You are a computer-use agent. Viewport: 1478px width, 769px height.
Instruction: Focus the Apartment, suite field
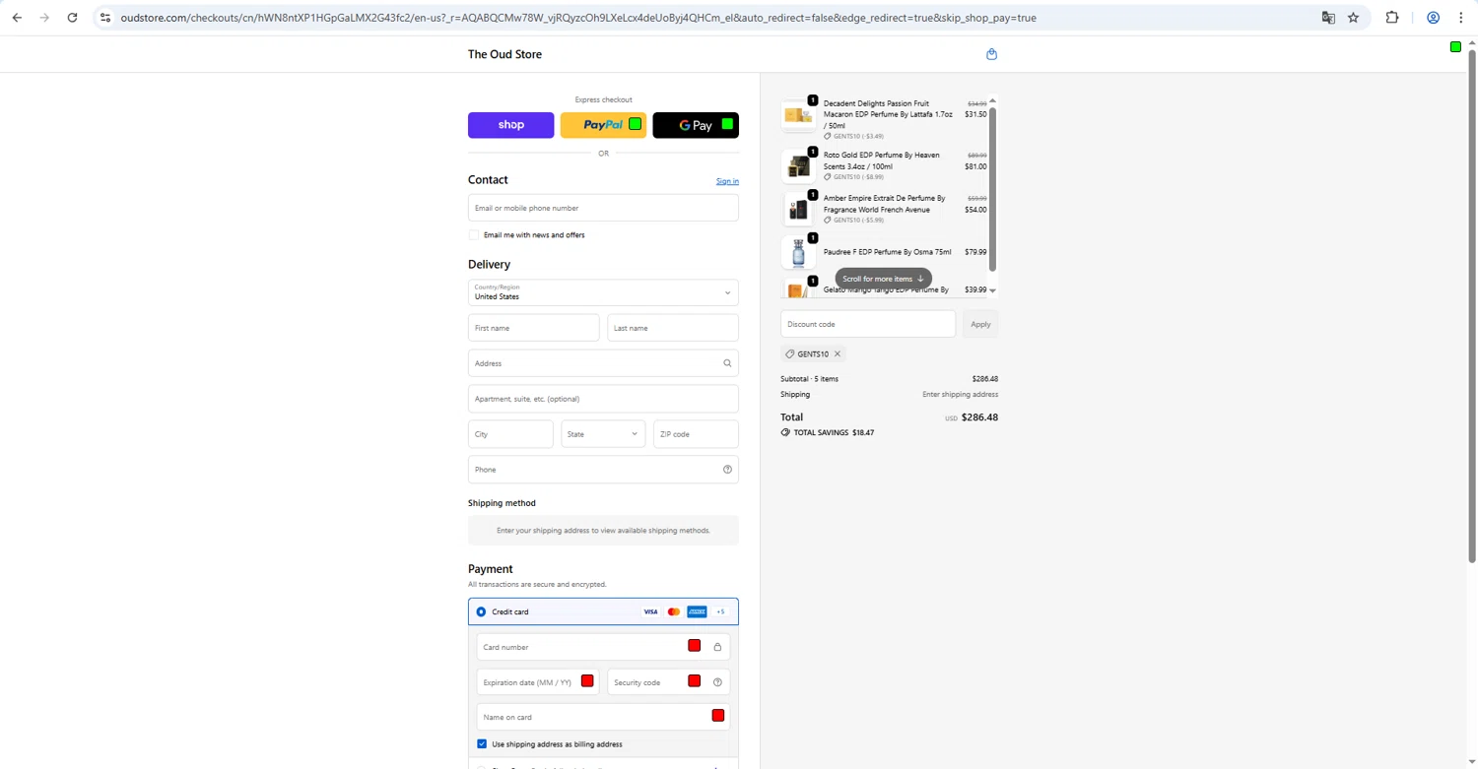[x=603, y=399]
